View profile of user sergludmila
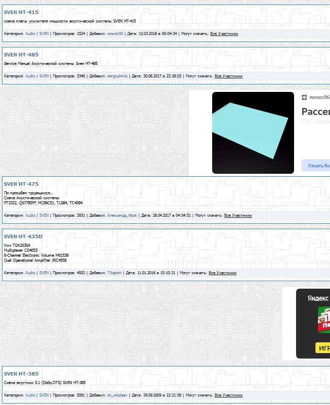The image size is (330, 405). click(117, 76)
